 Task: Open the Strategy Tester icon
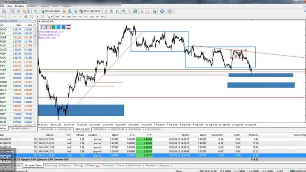(35, 11)
